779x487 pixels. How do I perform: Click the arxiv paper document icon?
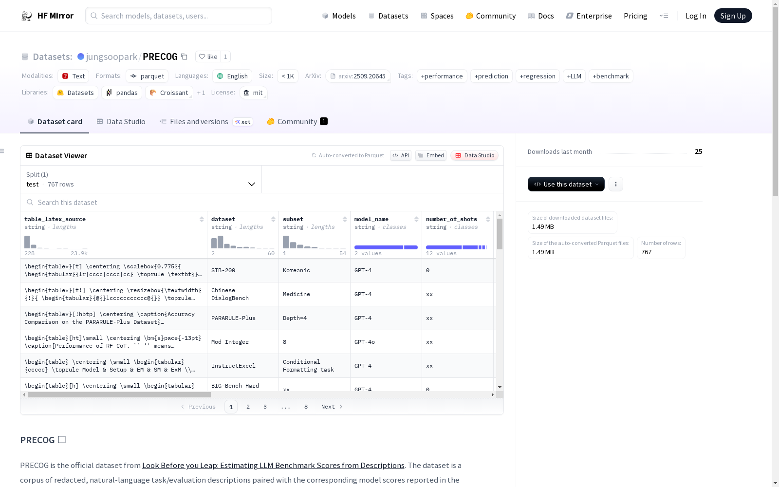click(x=333, y=76)
